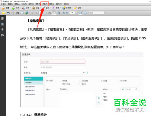Click the zoom out round button
The width and height of the screenshot is (151, 116).
coord(64,13)
